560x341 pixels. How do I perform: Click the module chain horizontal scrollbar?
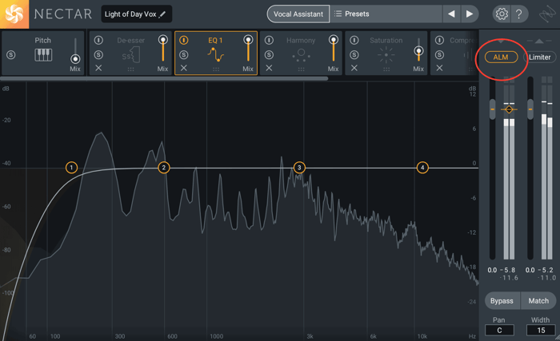pos(164,78)
